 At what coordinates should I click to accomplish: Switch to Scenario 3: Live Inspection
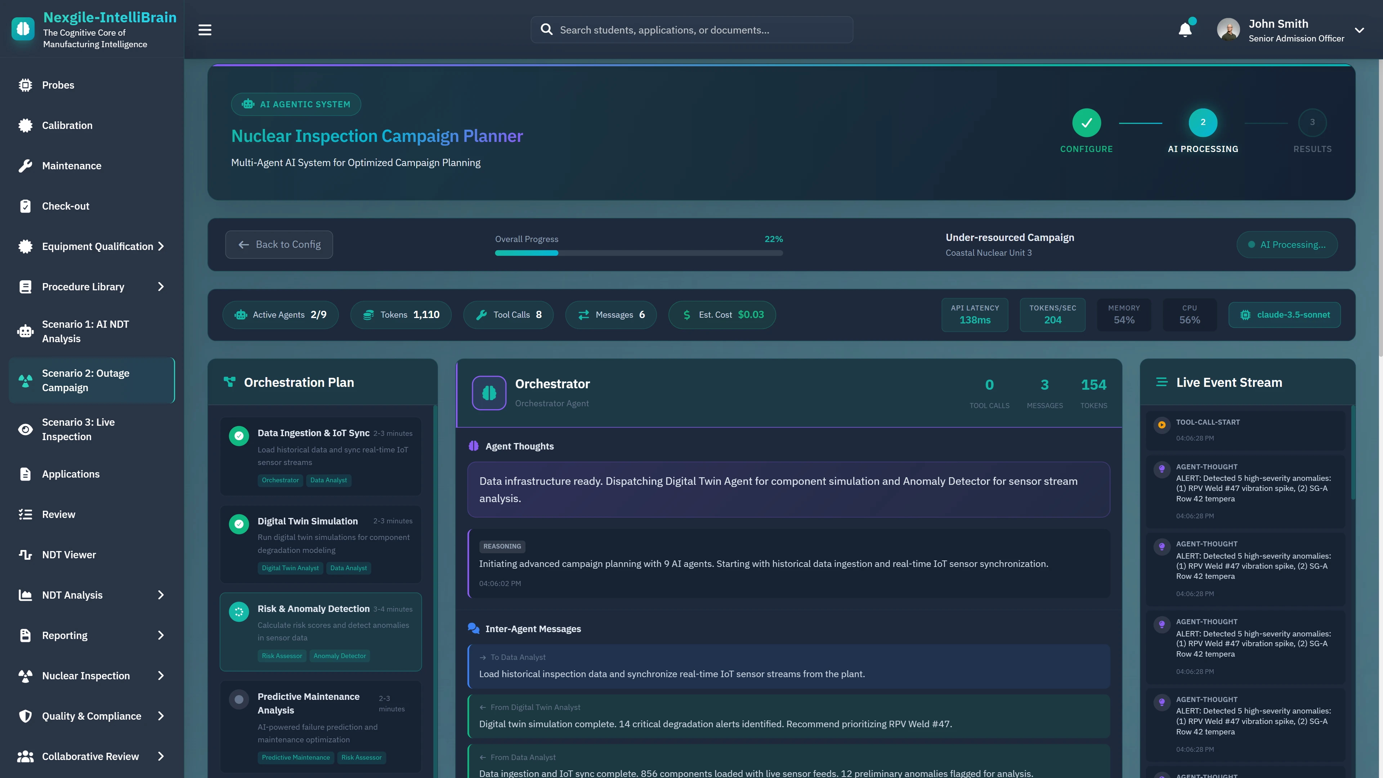[x=79, y=429]
